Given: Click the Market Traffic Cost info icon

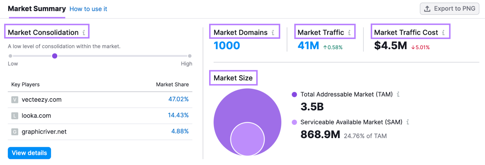Looking at the screenshot, I should tap(443, 33).
